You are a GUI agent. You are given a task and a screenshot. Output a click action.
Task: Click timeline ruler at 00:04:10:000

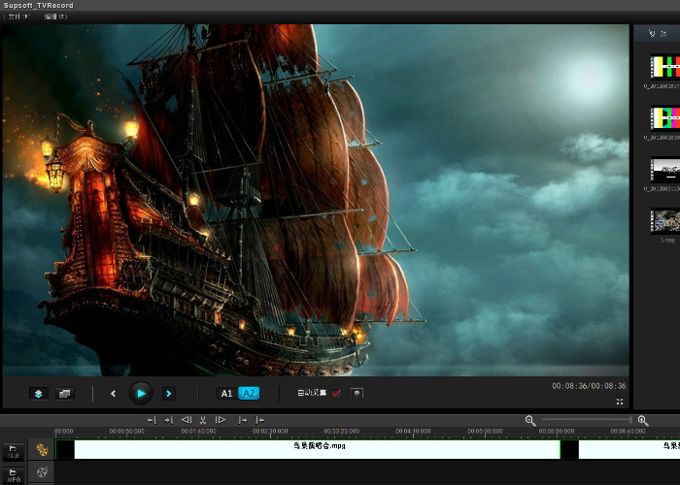(413, 432)
